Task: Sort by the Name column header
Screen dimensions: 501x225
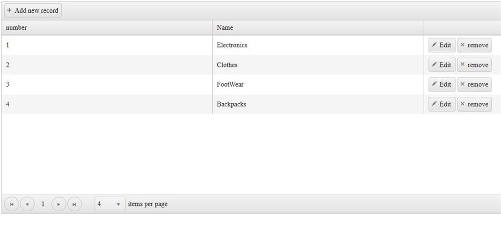Action: point(225,28)
